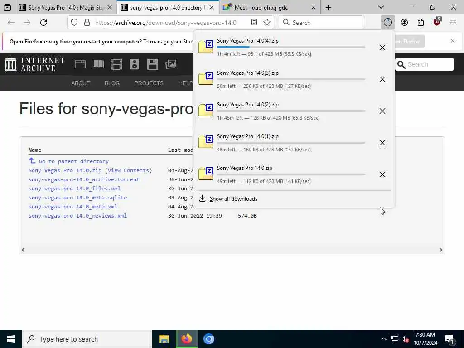
Task: Click the Firefox toolbar Search field
Action: [x=321, y=23]
